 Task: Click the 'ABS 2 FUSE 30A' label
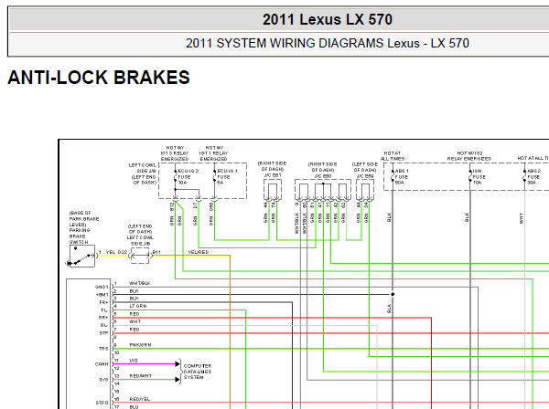pos(534,177)
